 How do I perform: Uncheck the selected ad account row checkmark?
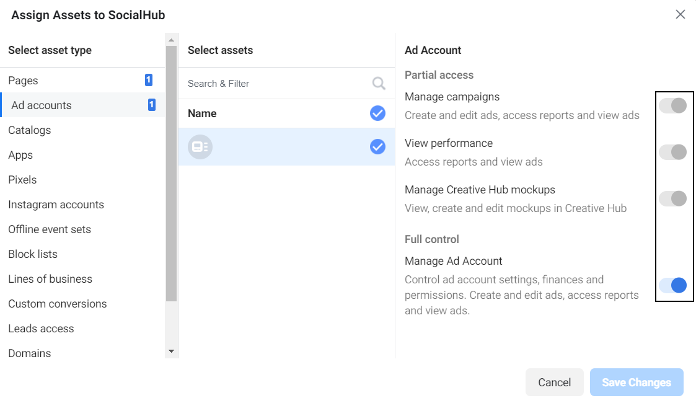377,147
